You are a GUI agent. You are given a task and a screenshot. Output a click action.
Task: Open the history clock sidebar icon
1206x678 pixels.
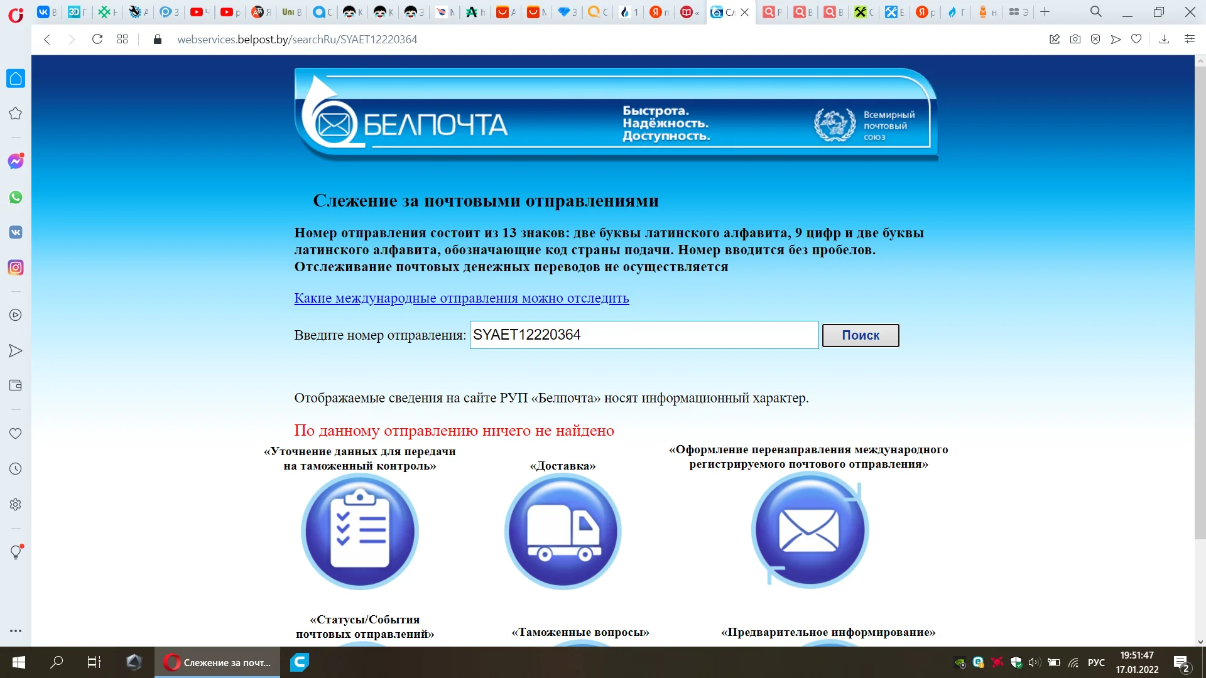click(x=16, y=469)
